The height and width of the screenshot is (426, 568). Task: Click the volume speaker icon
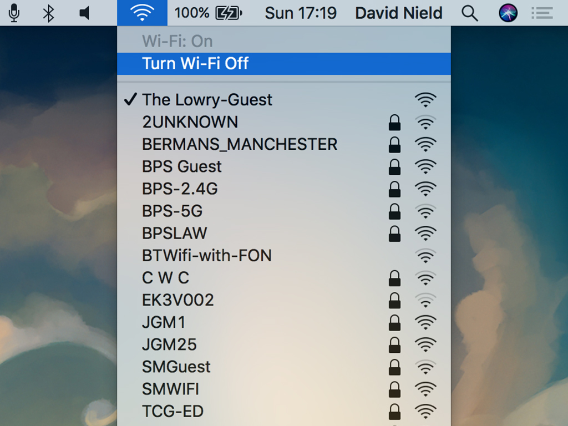84,13
